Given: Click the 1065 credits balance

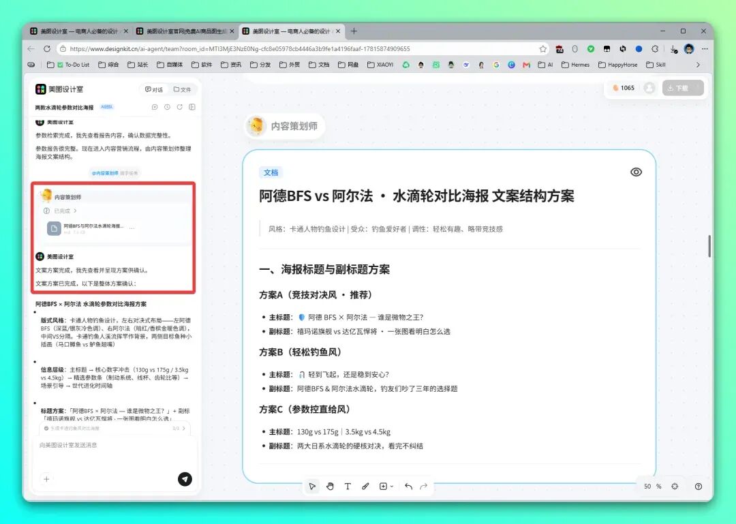Looking at the screenshot, I should click(x=624, y=88).
